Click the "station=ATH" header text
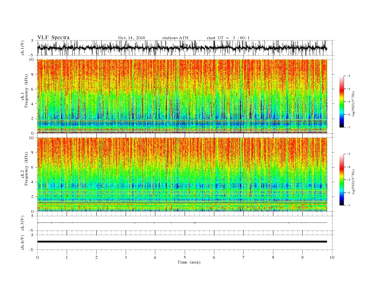Screen dimensions: 374x289 click(x=175, y=38)
